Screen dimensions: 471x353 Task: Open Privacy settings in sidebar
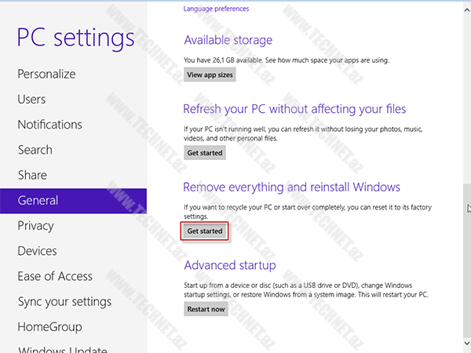point(36,226)
